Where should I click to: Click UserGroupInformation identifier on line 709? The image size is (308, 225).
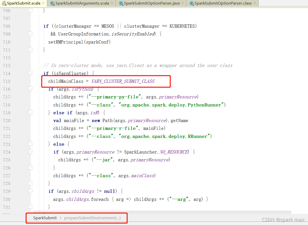click(x=83, y=34)
